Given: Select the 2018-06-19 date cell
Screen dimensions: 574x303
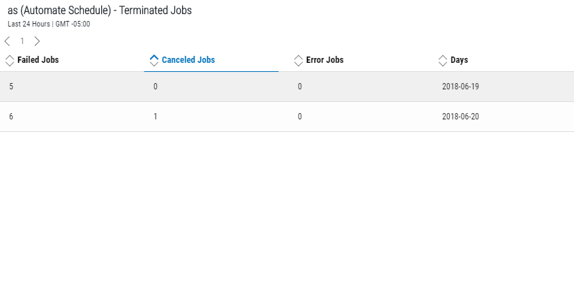Looking at the screenshot, I should 460,87.
